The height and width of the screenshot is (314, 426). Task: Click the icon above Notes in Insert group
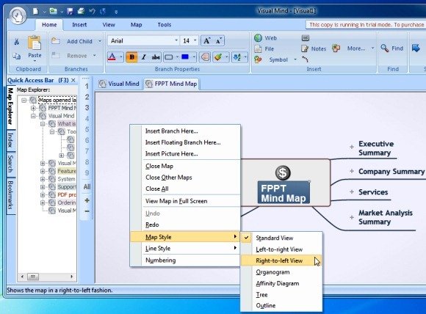(x=306, y=37)
